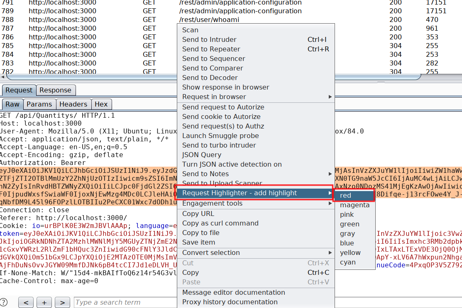Image resolution: width=462 pixels, height=308 pixels.
Task: Switch to the Response tab
Action: coord(55,90)
